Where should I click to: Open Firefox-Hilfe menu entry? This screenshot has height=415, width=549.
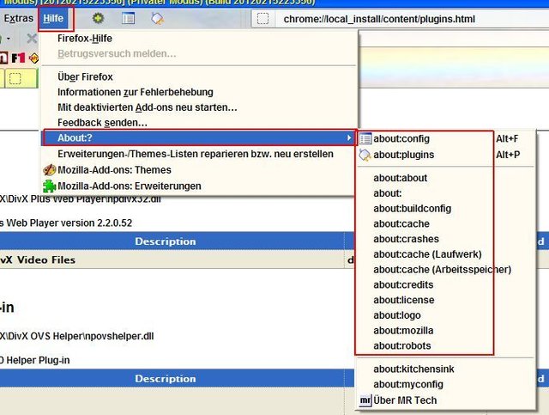(200, 39)
